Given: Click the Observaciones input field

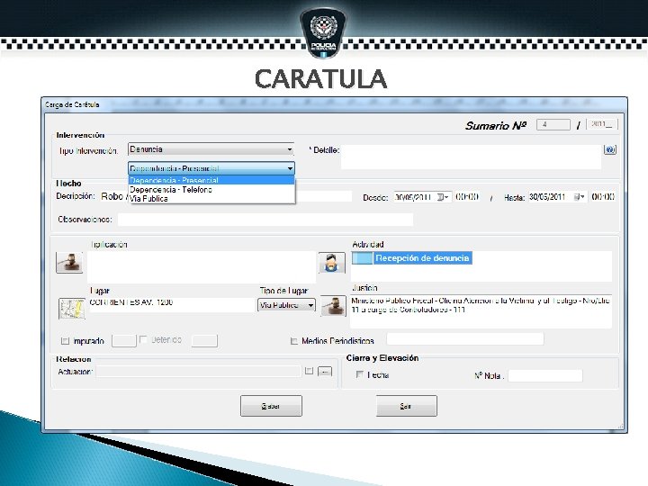Looking at the screenshot, I should pyautogui.click(x=265, y=220).
